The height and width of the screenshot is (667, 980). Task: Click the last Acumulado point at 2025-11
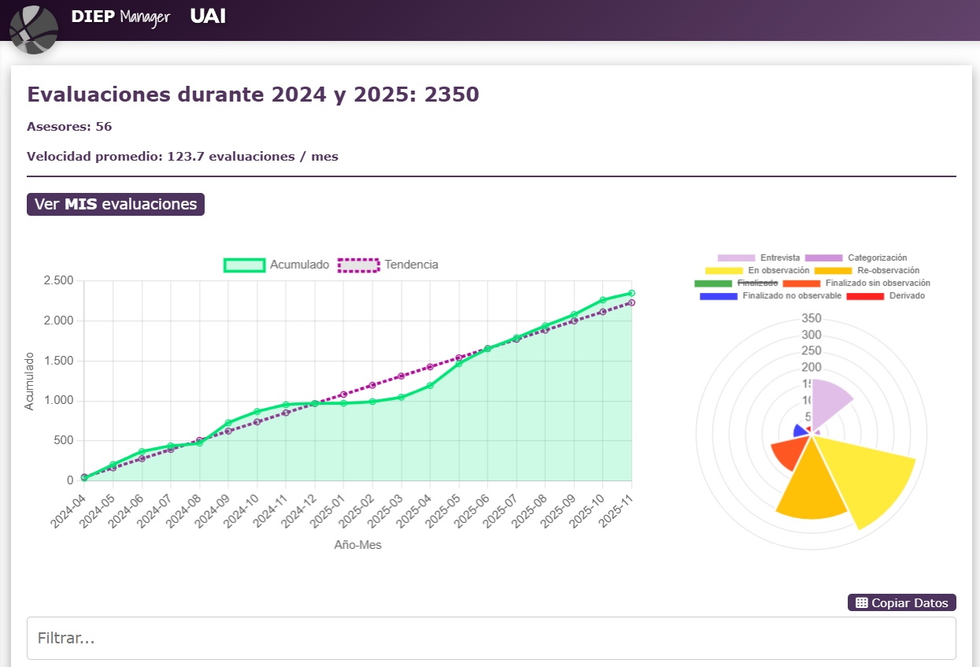631,293
